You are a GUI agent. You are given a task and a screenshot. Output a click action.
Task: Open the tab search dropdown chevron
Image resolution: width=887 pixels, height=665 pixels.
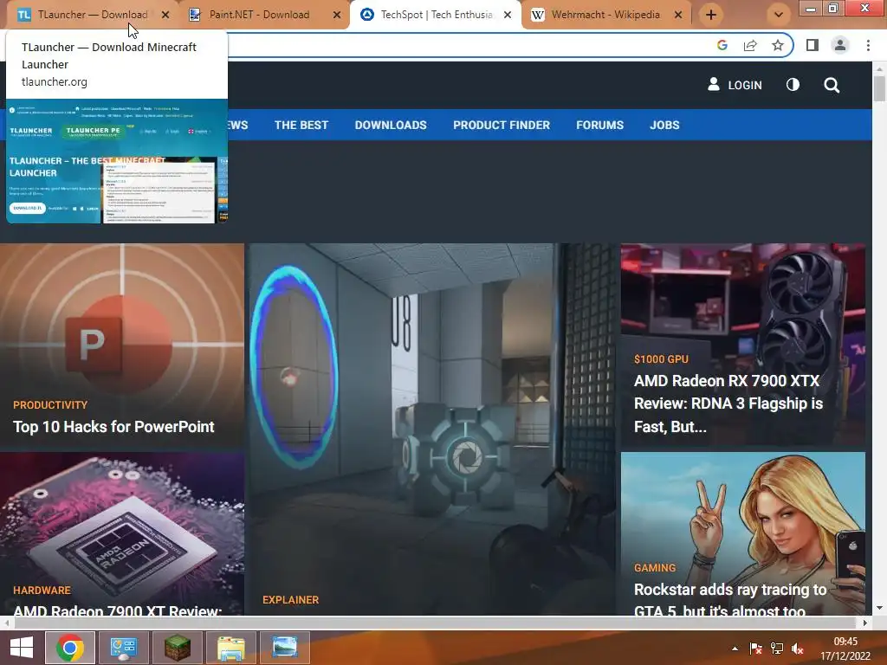779,16
